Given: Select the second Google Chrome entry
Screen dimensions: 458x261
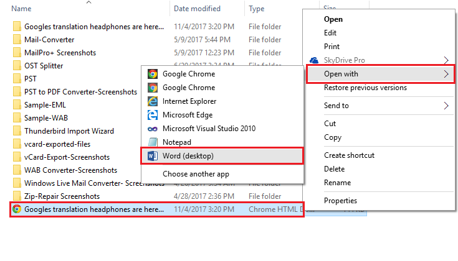Looking at the screenshot, I should click(222, 88).
